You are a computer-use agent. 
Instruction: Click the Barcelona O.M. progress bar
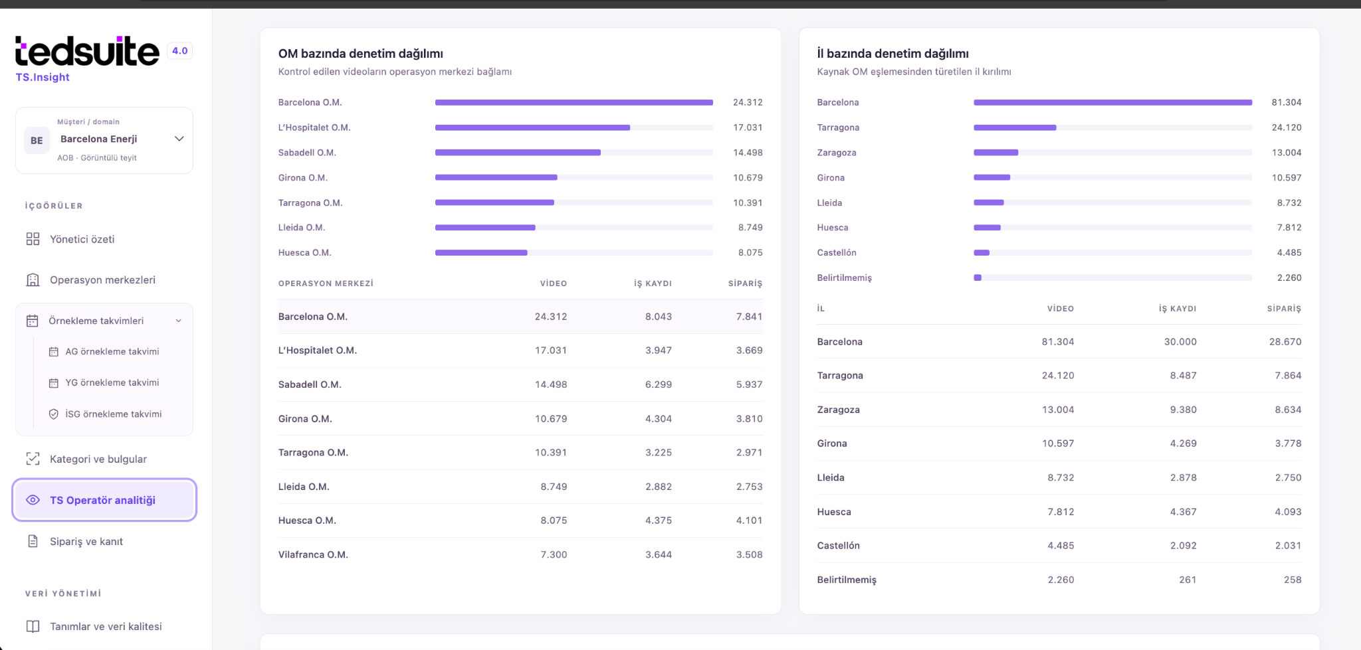coord(574,102)
